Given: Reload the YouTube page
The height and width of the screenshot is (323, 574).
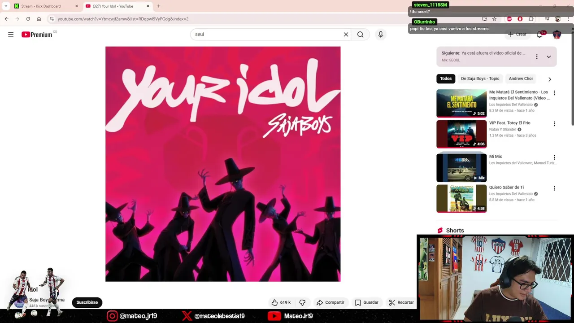Looking at the screenshot, I should [x=28, y=19].
